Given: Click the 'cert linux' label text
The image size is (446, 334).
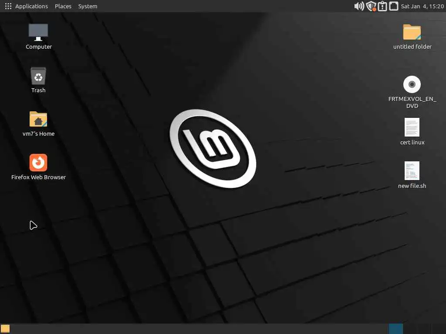Looking at the screenshot, I should pyautogui.click(x=412, y=143).
